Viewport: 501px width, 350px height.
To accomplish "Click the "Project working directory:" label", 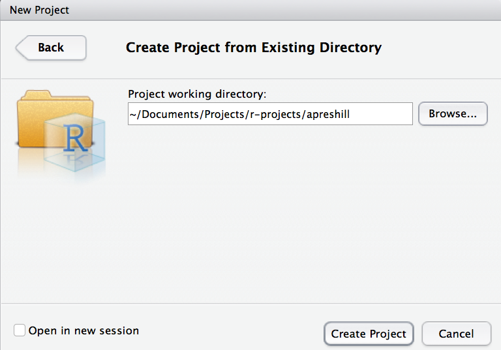I will [x=197, y=94].
